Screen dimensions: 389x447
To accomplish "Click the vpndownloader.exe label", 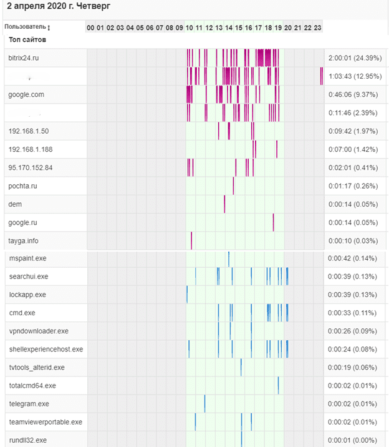I will point(39,331).
